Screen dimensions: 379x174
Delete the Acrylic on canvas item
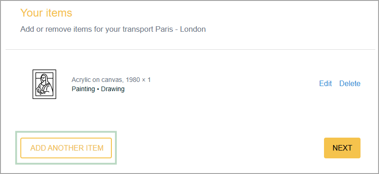point(350,83)
